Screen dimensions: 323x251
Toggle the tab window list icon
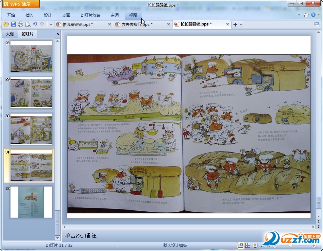click(317, 25)
